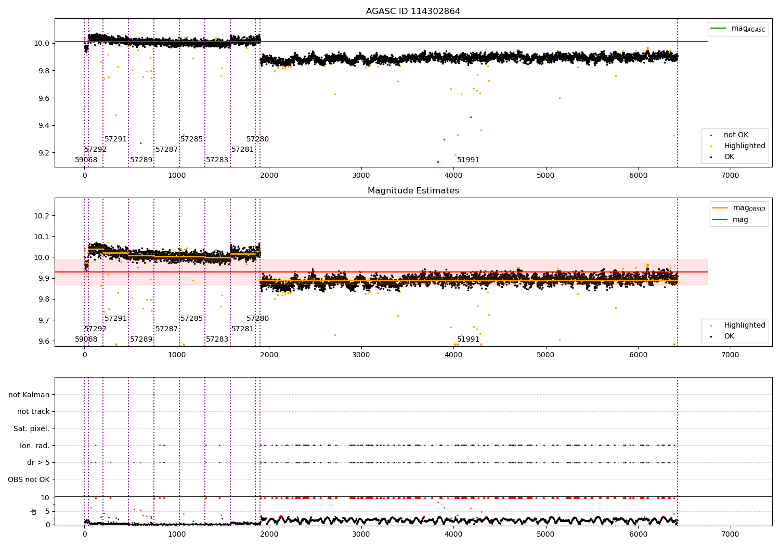Click obsid label 57285 in Magnitude Estimates plot
The height and width of the screenshot is (546, 780).
tap(192, 319)
